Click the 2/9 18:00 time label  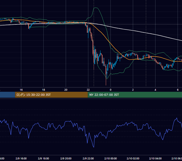[x=44, y=158]
